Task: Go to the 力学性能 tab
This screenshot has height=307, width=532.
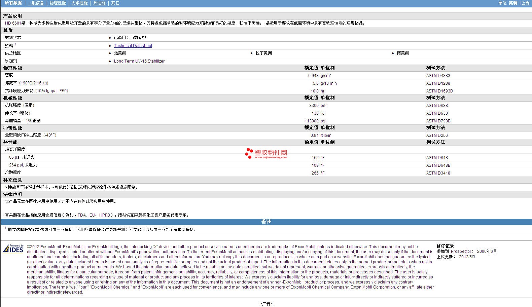Action: (x=79, y=3)
